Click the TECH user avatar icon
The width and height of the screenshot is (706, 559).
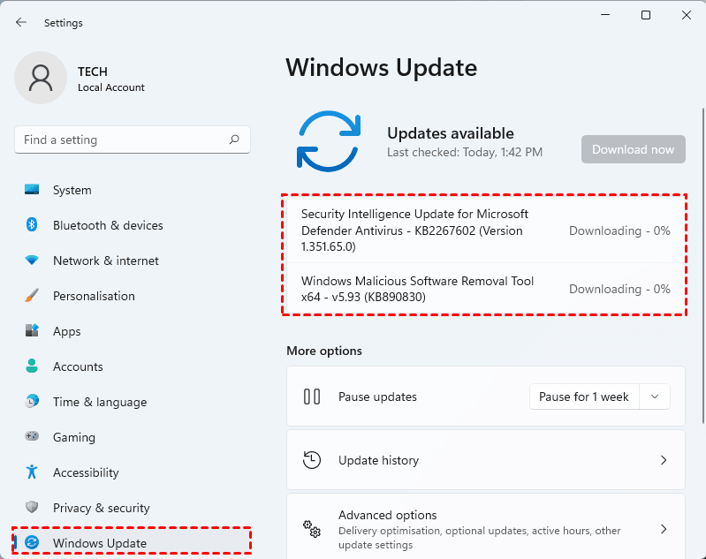[41, 78]
